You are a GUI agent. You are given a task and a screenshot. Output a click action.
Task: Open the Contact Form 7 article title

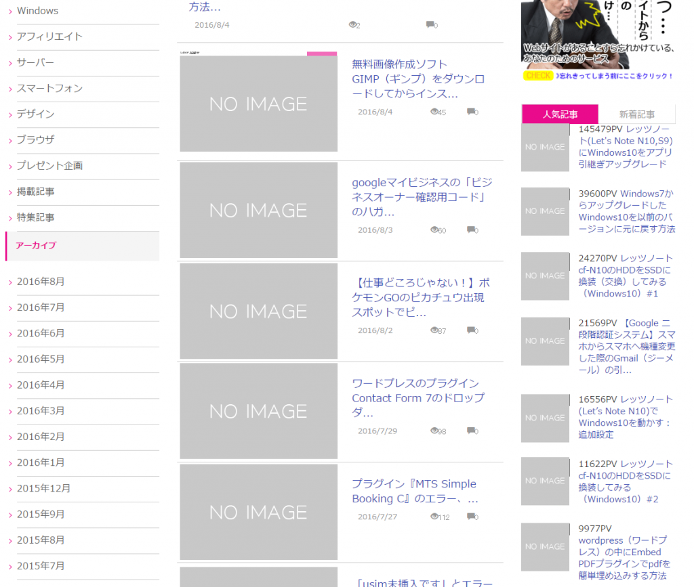(418, 398)
